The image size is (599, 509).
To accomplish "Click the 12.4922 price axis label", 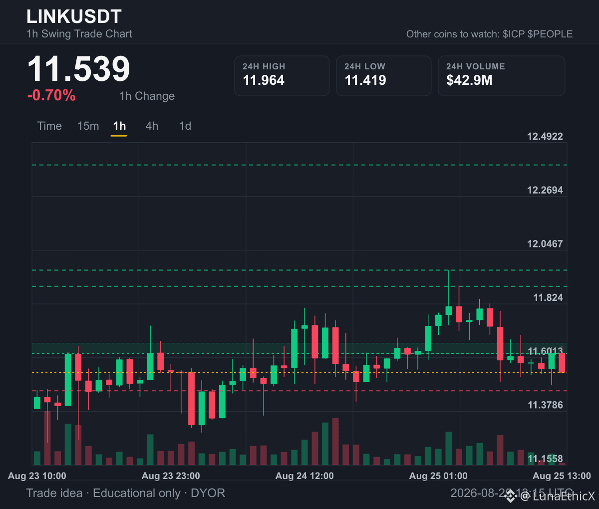I will [545, 136].
